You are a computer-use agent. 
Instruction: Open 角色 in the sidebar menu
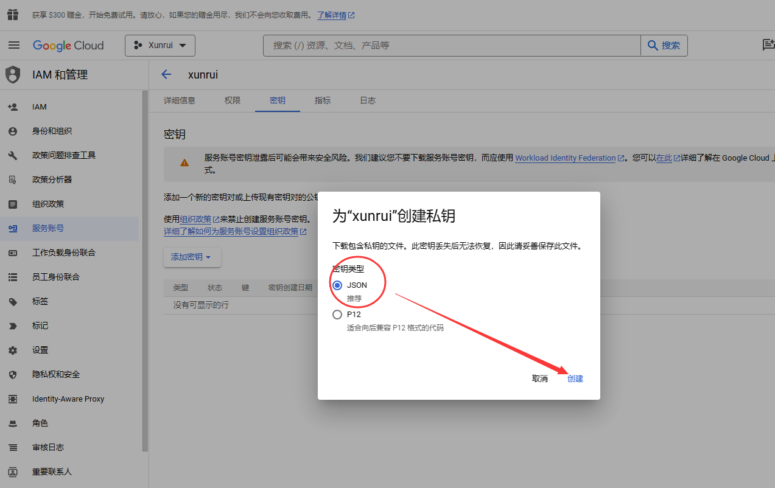[69, 424]
